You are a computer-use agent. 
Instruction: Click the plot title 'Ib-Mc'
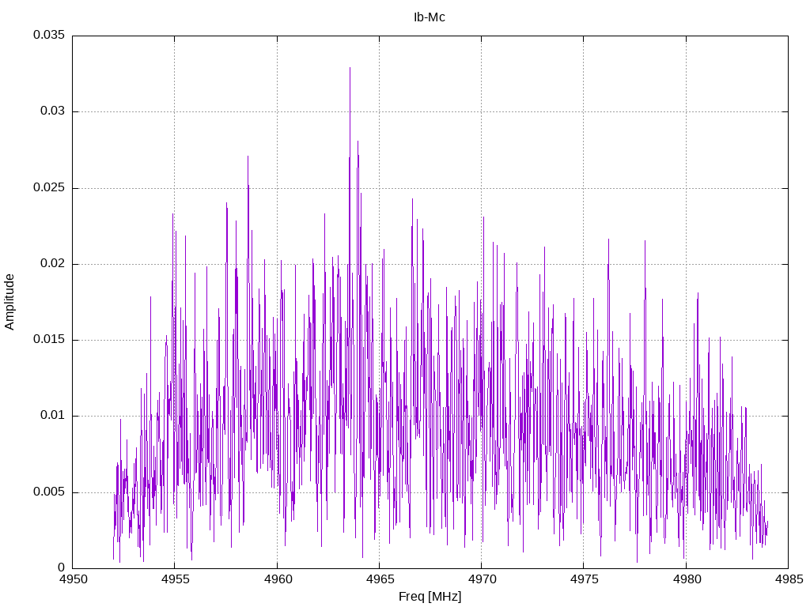tap(430, 17)
